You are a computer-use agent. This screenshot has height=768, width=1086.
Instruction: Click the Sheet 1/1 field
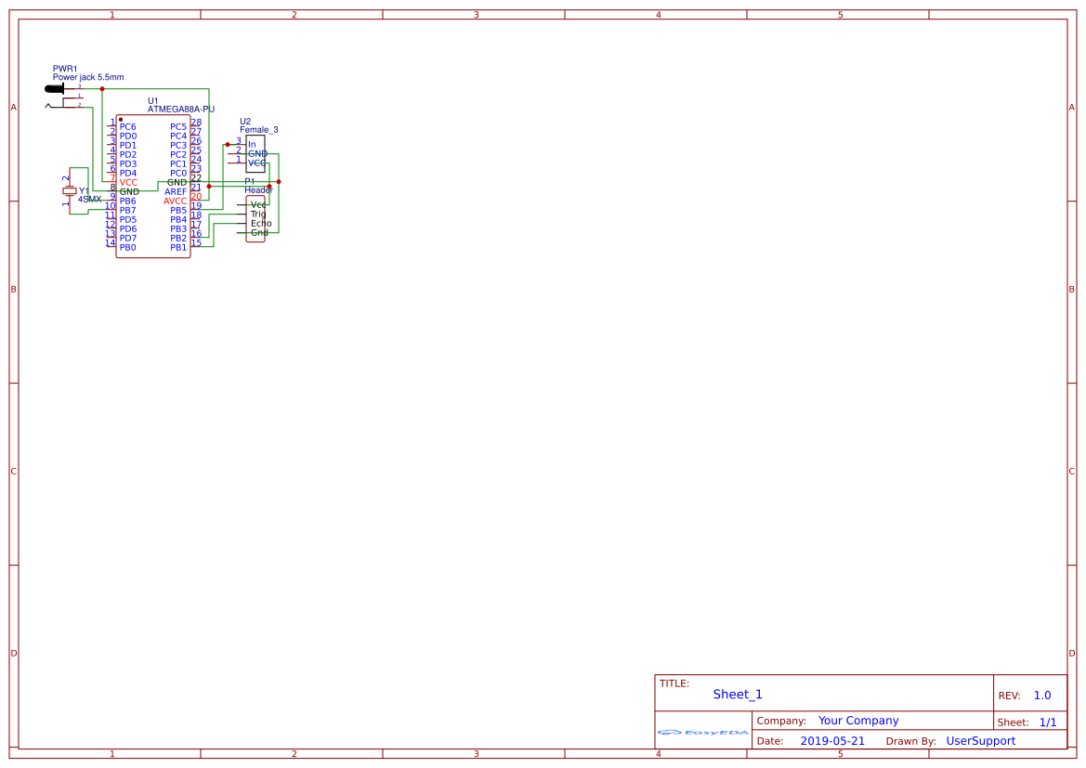1048,722
